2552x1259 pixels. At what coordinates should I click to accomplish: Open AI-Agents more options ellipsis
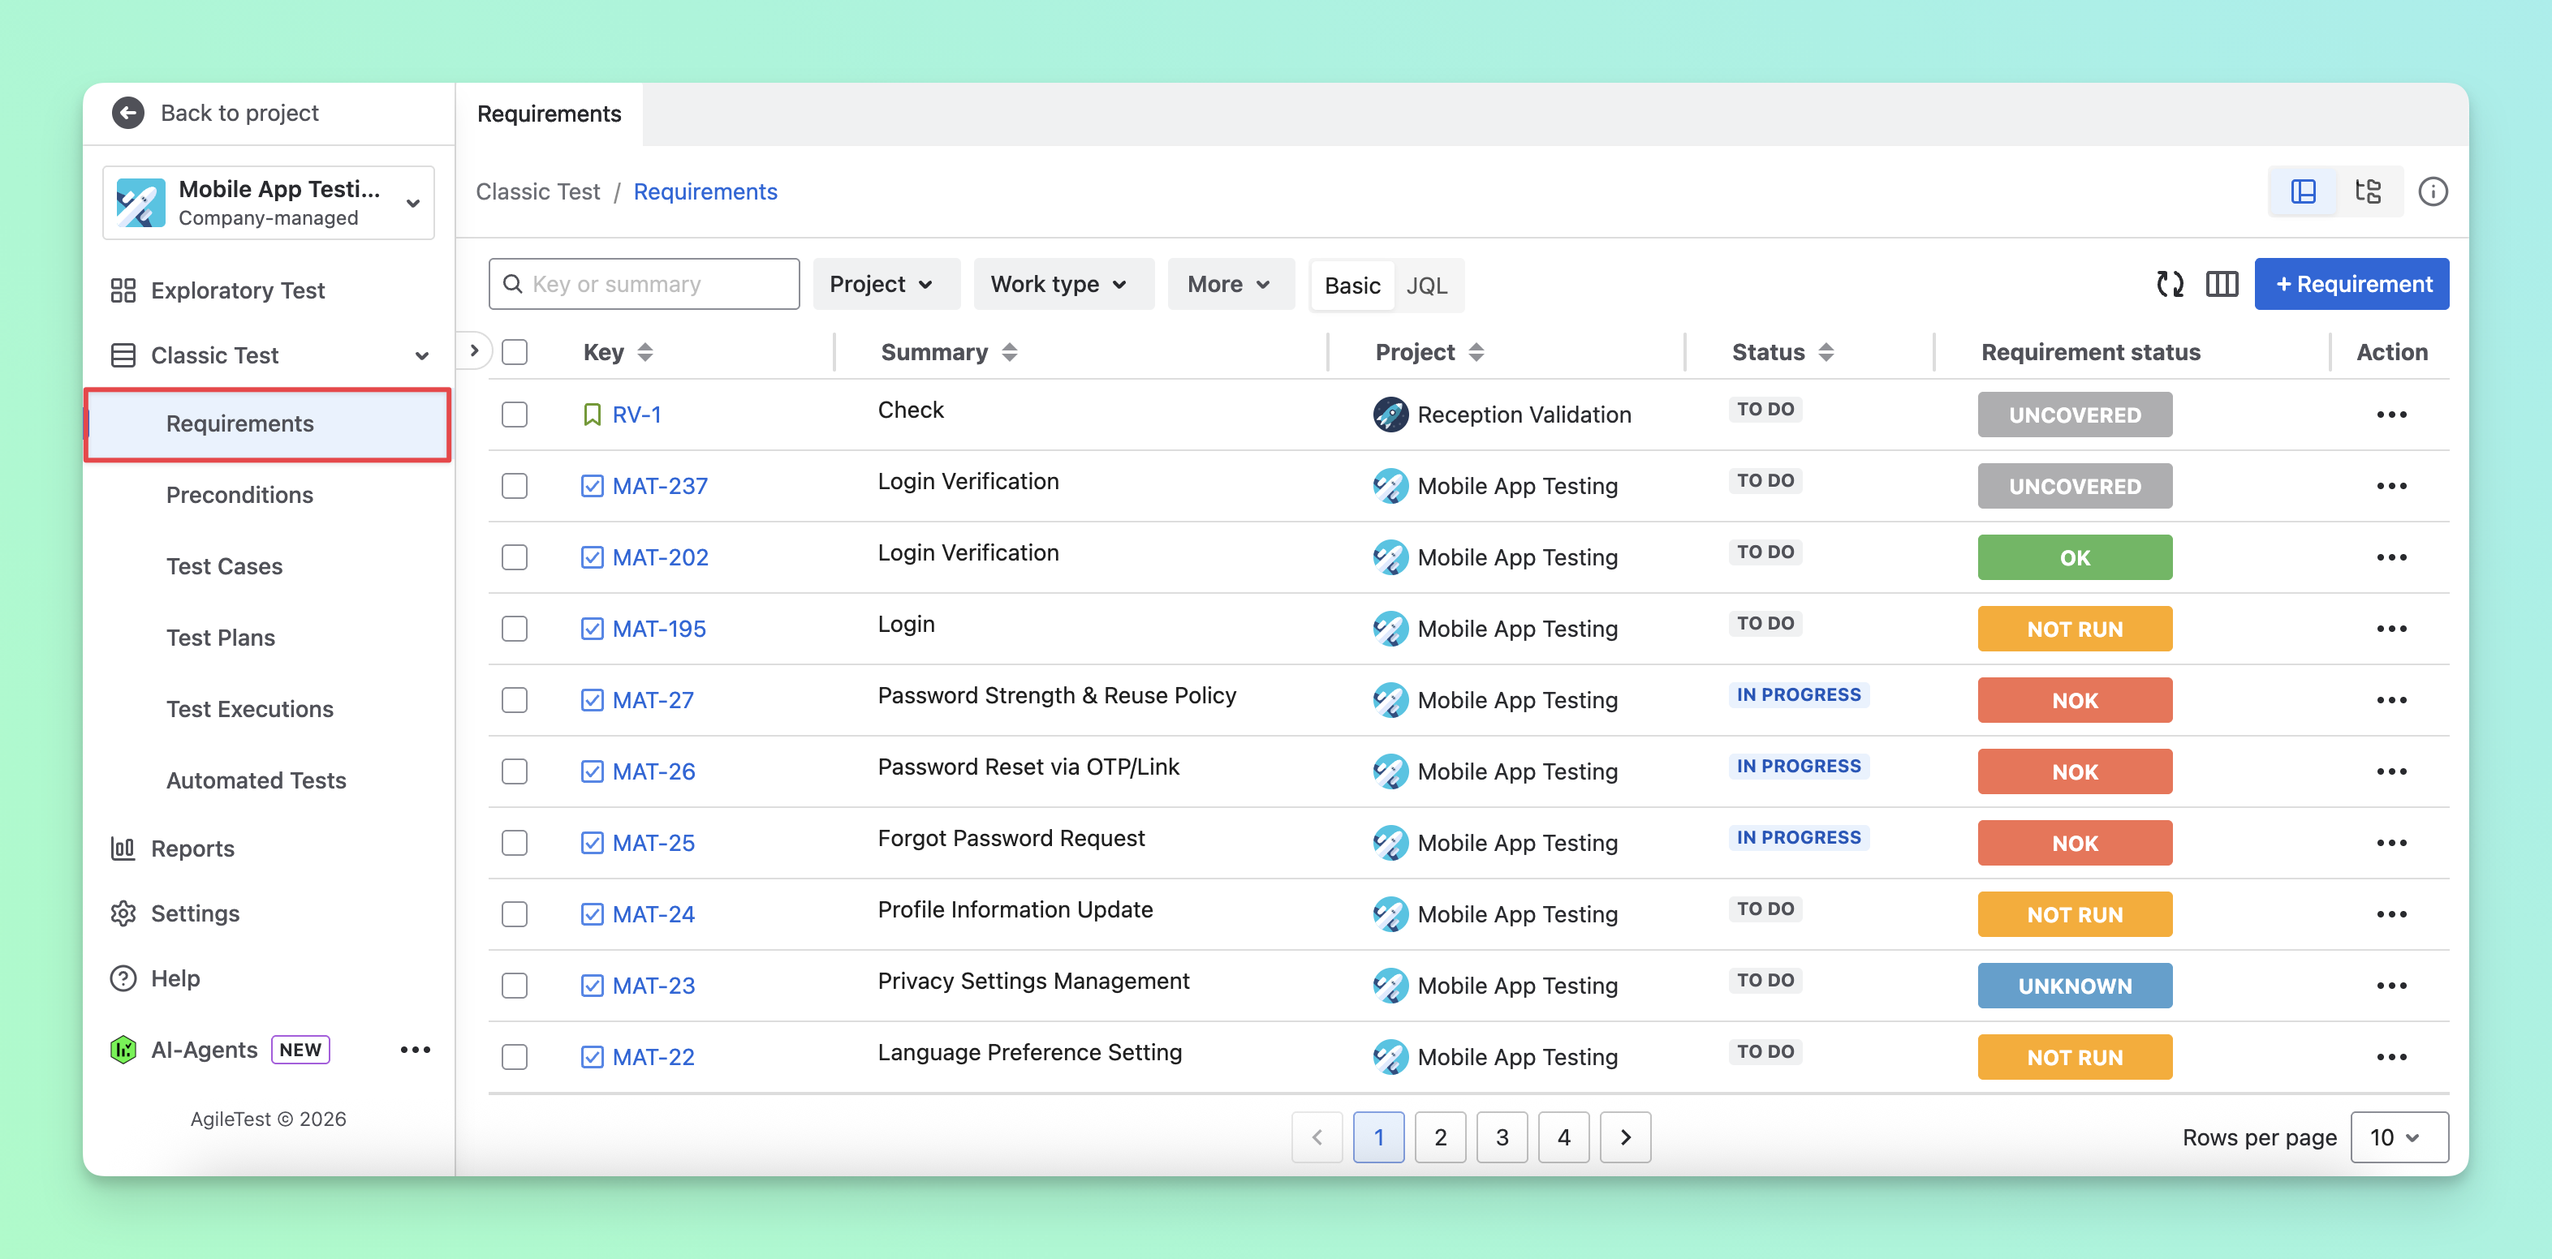coord(415,1049)
